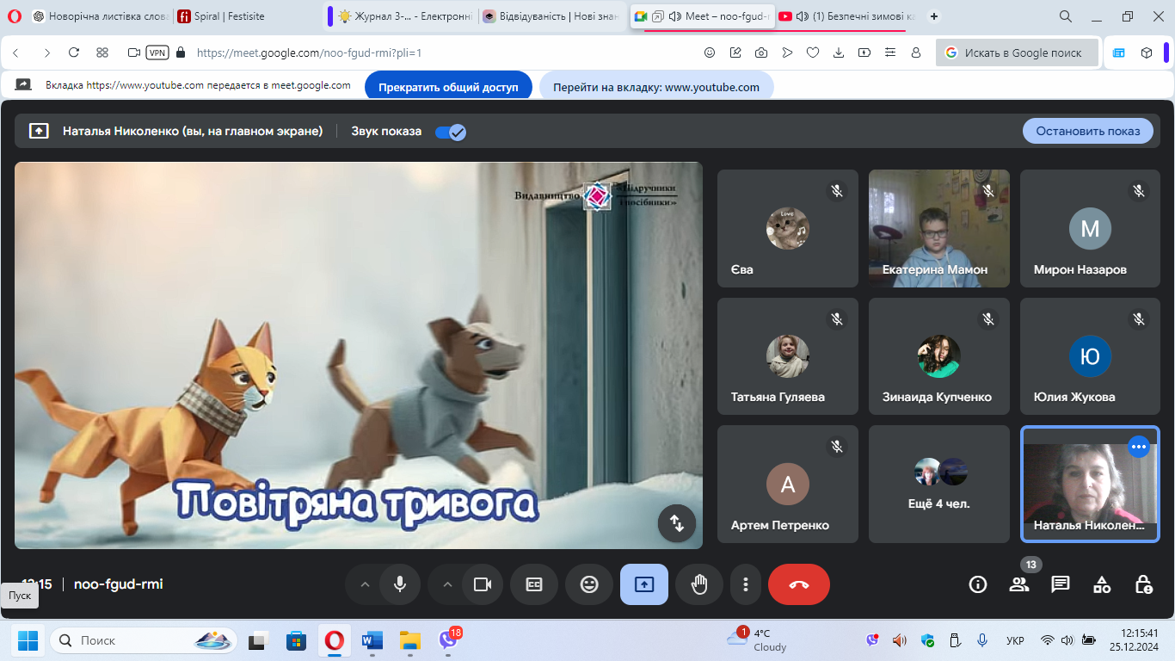Open Microsoft Store from taskbar
The height and width of the screenshot is (661, 1175).
point(297,640)
